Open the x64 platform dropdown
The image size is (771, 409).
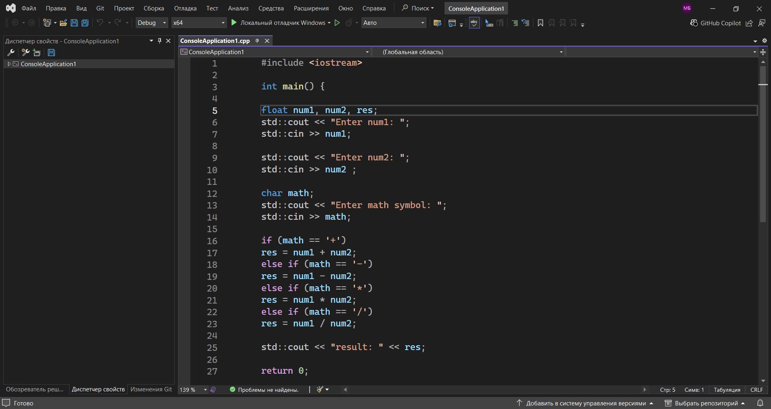pos(199,23)
